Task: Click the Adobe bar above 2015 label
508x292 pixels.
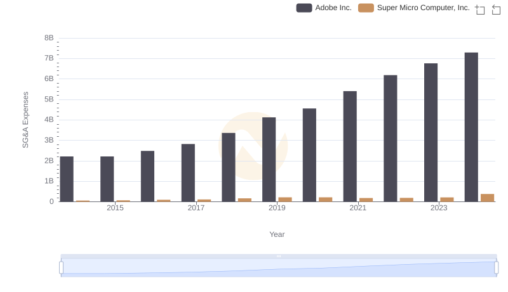Action: point(107,179)
